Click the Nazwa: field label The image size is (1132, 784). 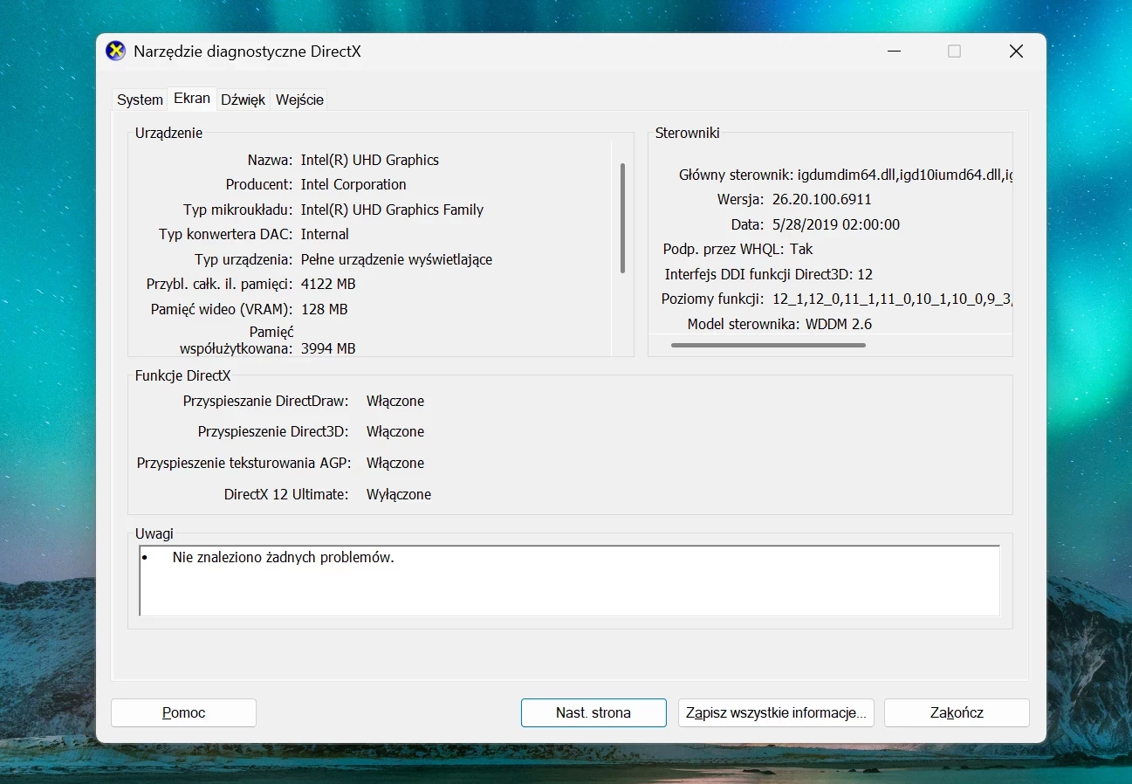pyautogui.click(x=271, y=160)
